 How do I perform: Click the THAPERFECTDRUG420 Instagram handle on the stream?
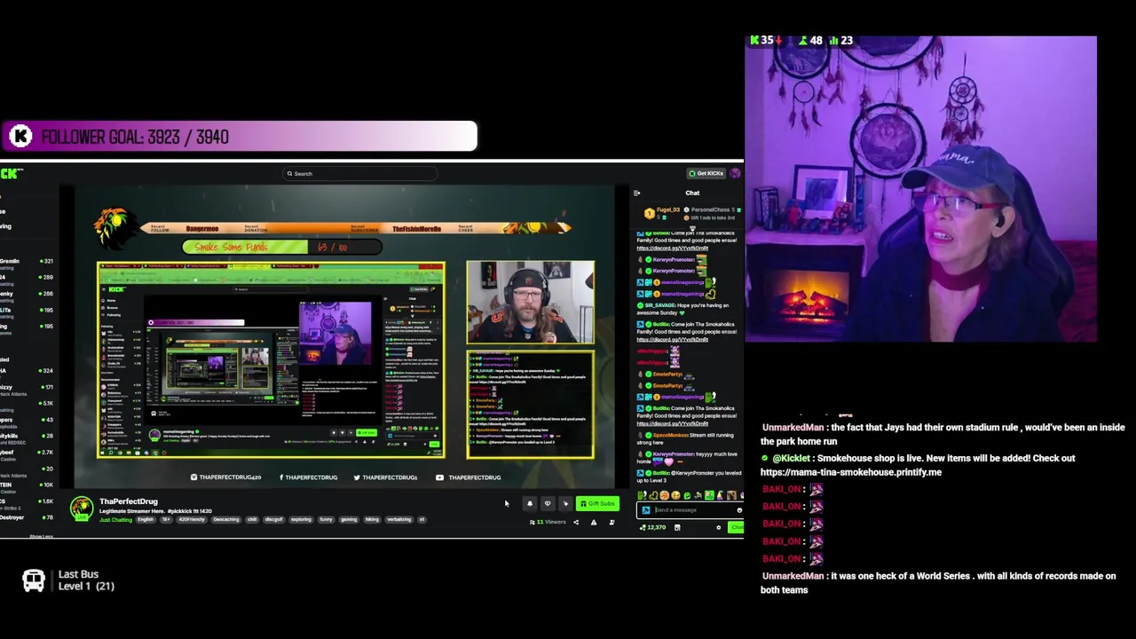tap(226, 477)
